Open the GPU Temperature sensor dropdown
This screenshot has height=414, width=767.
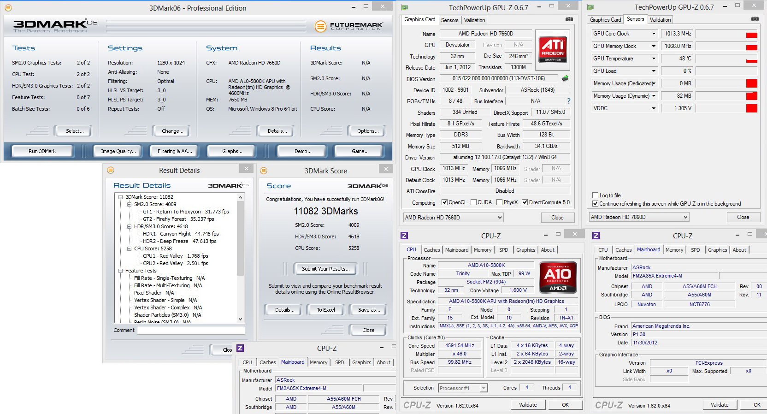pos(654,59)
